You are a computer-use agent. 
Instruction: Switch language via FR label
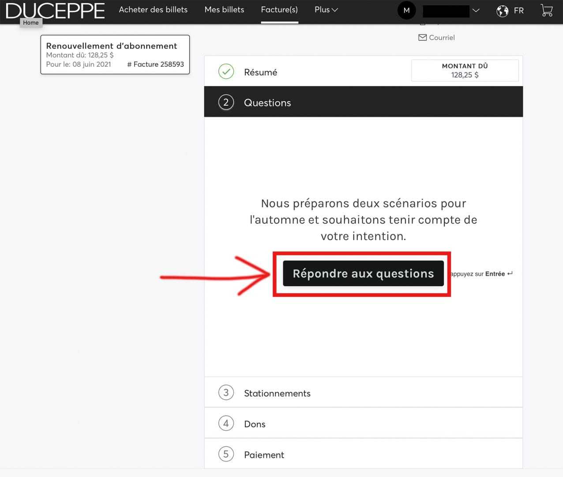[x=518, y=11]
